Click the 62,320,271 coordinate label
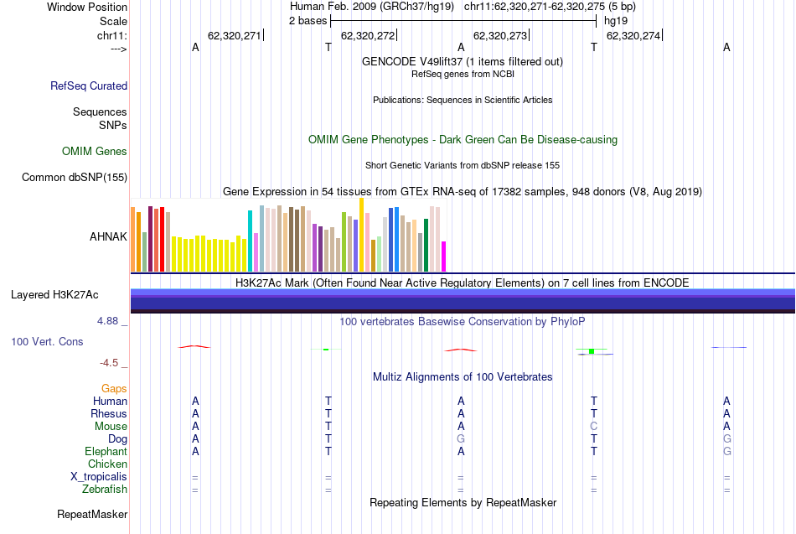 pos(234,35)
